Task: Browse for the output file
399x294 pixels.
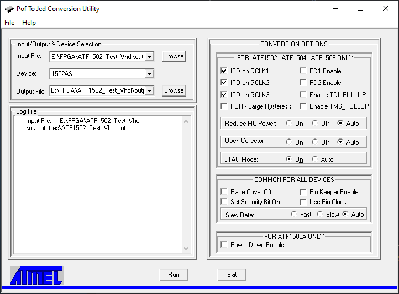Action: click(174, 90)
